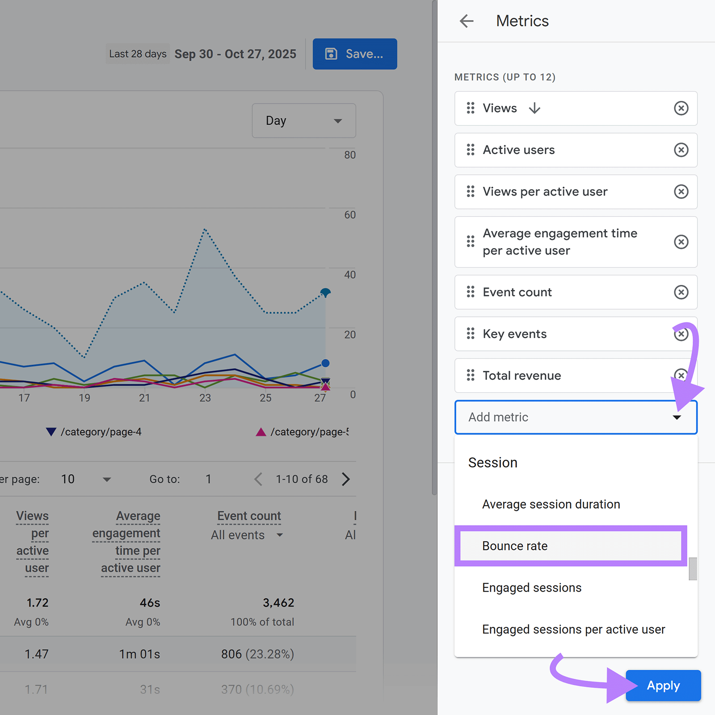Remove the Total revenue metric
The height and width of the screenshot is (715, 715).
(x=681, y=375)
